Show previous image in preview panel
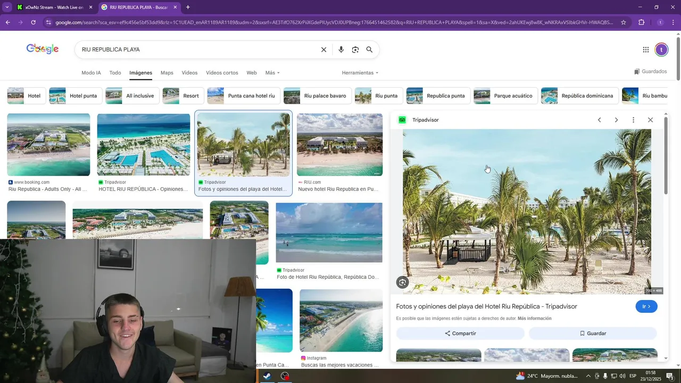 pyautogui.click(x=599, y=120)
